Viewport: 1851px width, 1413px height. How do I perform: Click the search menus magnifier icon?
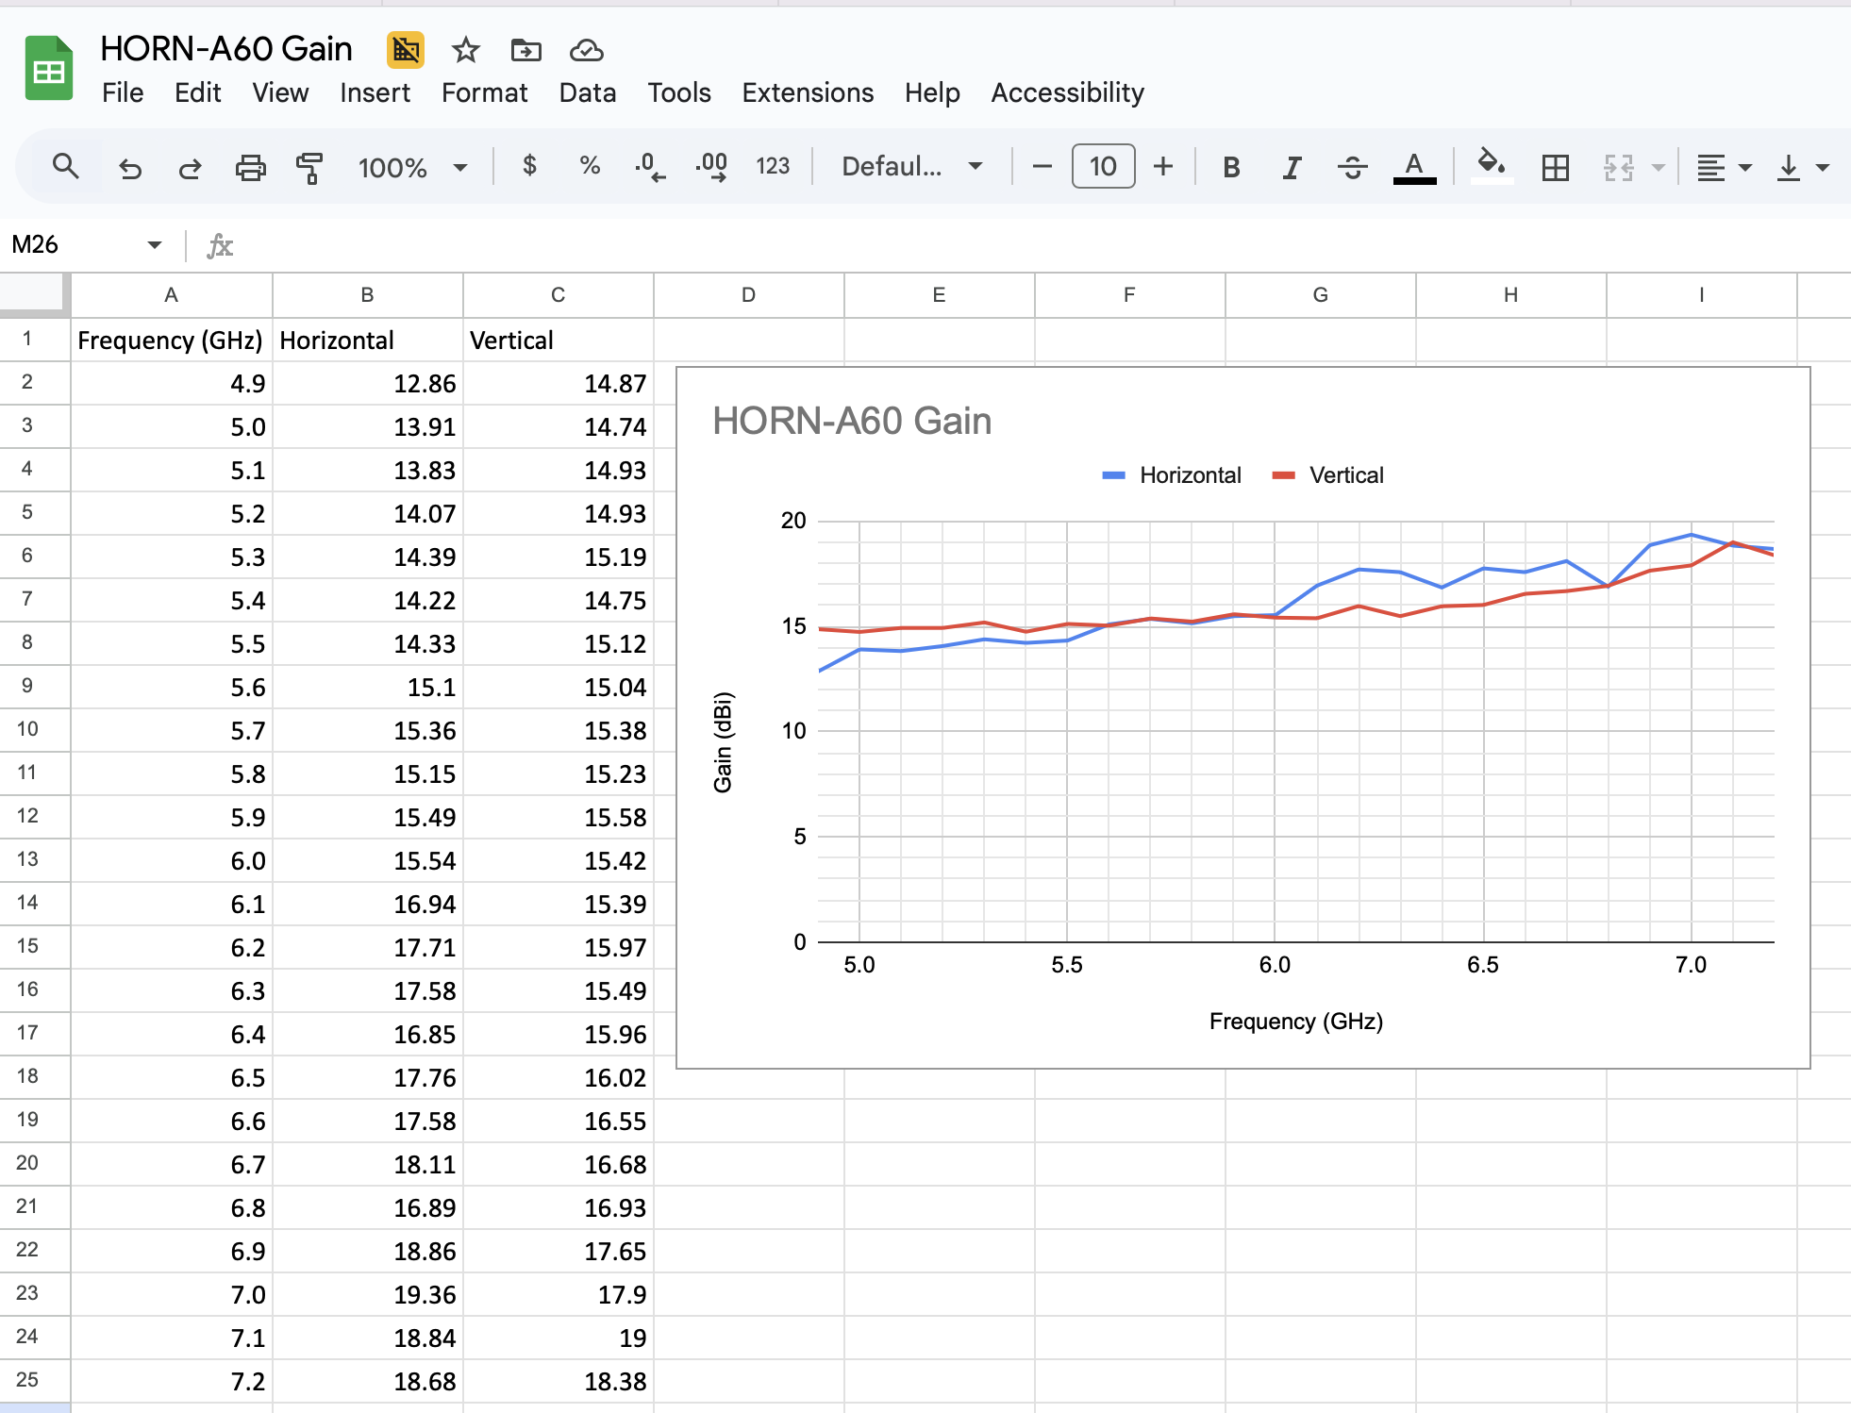pos(65,167)
